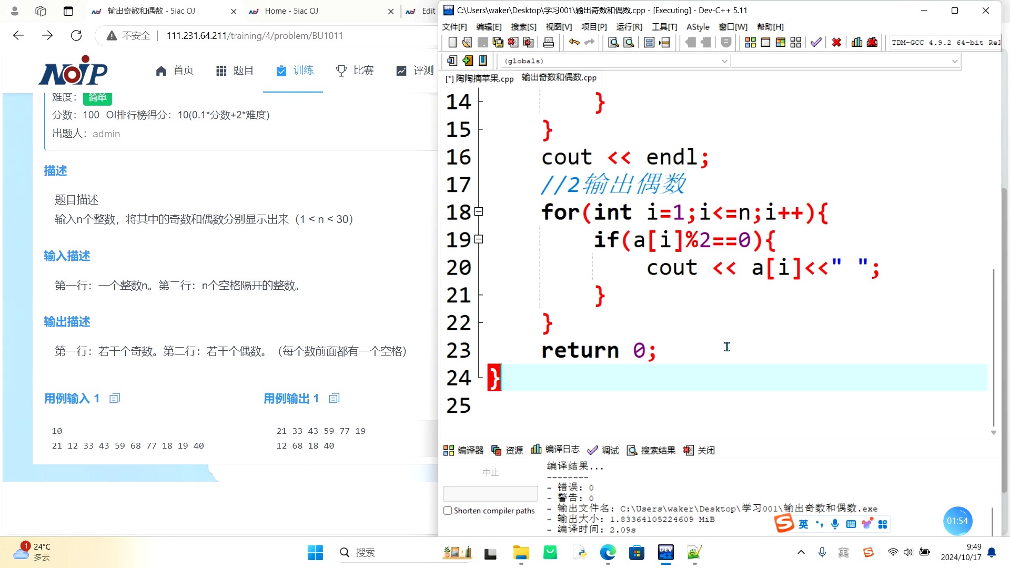The image size is (1010, 568).
Task: Toggle Shorten compiler paths checkbox
Action: coord(448,511)
